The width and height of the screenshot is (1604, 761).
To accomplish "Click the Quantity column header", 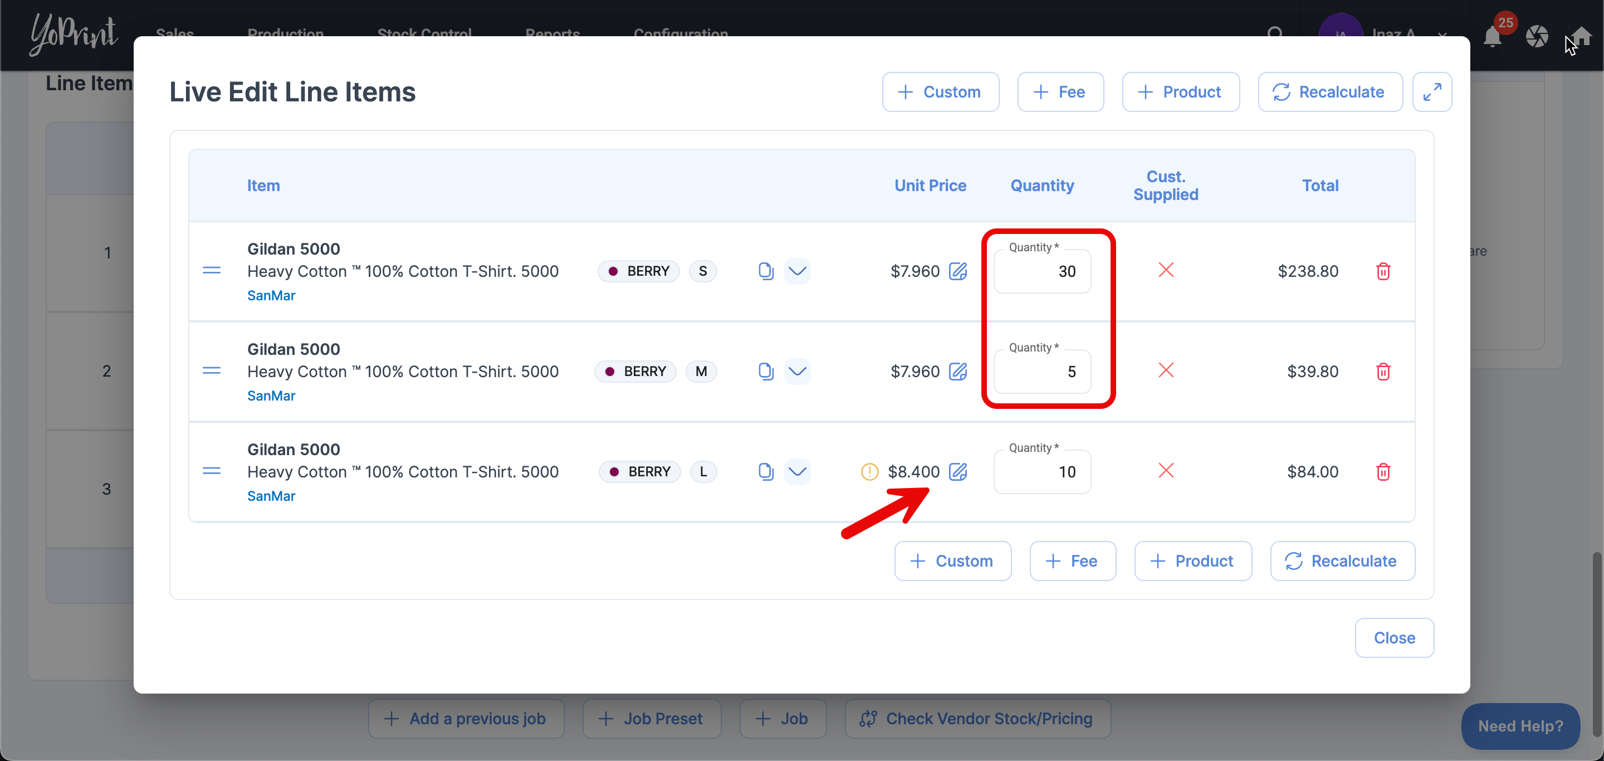I will (1041, 186).
